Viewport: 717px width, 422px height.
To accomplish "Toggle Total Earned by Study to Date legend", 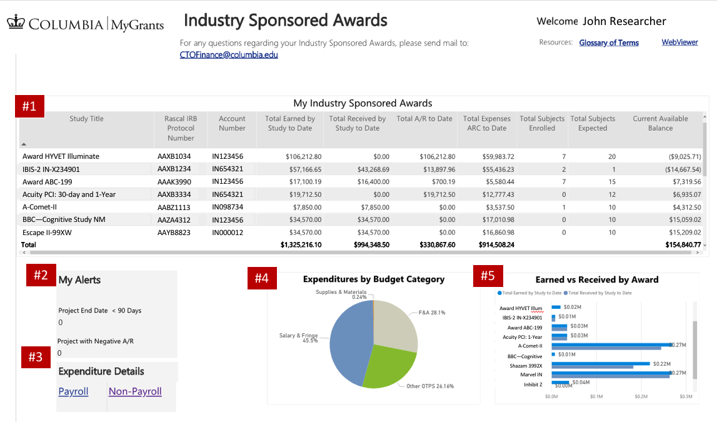I will [529, 293].
